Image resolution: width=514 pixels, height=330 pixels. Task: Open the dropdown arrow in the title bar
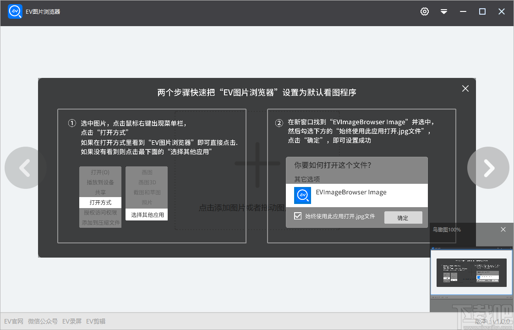[x=444, y=11]
